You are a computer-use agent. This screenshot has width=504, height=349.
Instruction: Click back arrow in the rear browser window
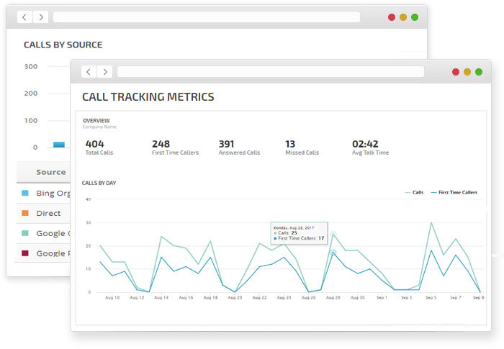25,17
